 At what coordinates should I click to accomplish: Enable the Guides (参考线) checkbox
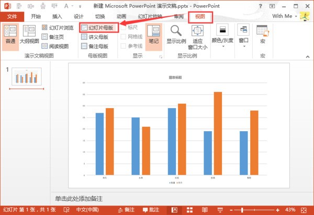point(124,46)
